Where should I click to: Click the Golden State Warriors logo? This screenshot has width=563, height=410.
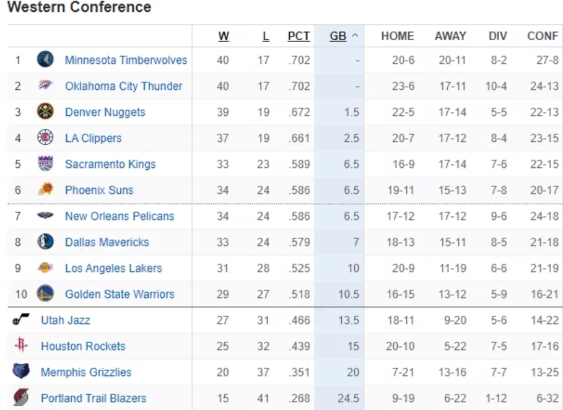45,294
